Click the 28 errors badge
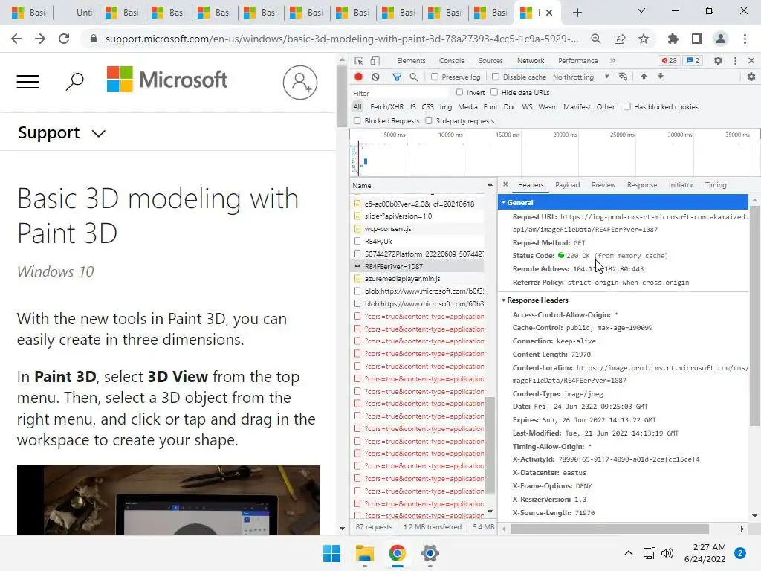Screen dimensions: 761x571 coord(670,61)
